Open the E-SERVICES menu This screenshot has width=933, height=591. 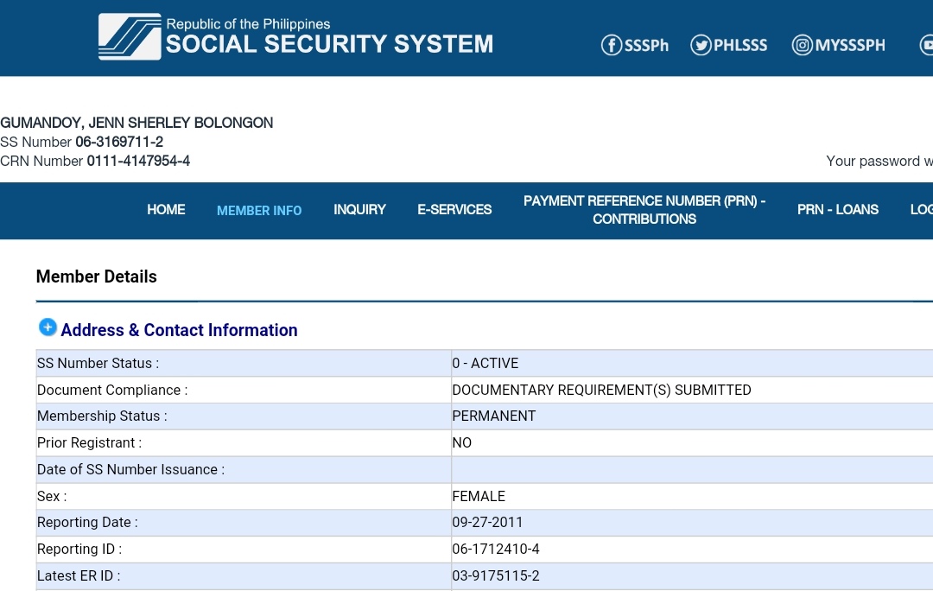coord(454,210)
